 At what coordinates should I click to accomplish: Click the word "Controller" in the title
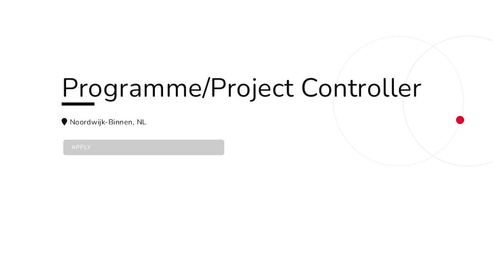pyautogui.click(x=361, y=89)
